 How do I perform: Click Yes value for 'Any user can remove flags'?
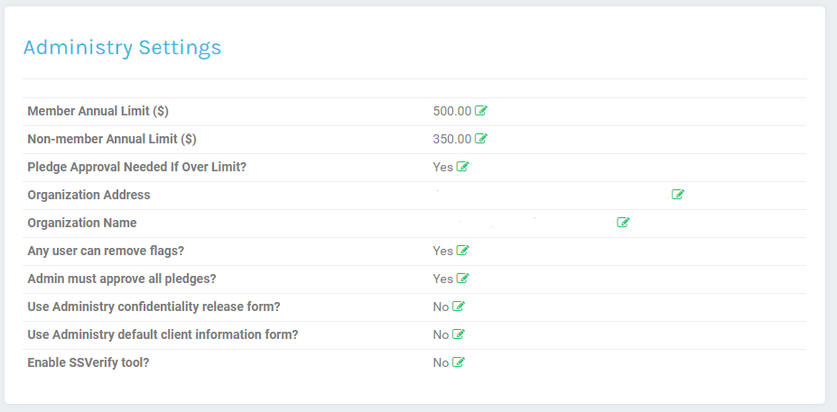point(442,252)
